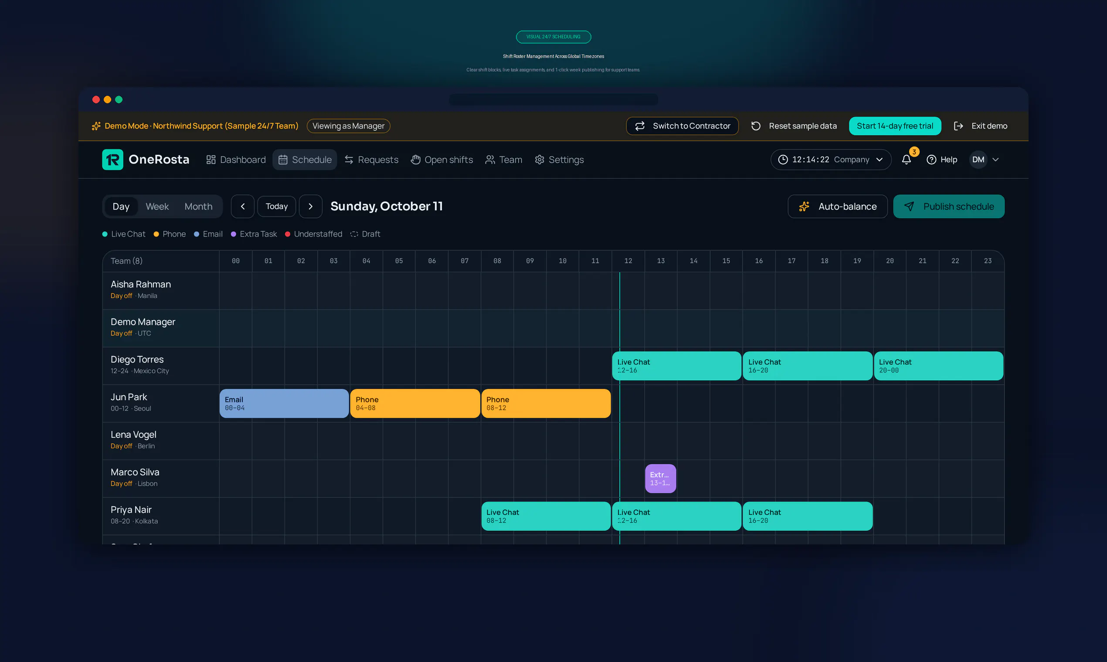Click the Draft legend item
The height and width of the screenshot is (662, 1107).
click(365, 234)
